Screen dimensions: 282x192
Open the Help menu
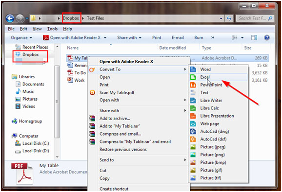pos(67,29)
